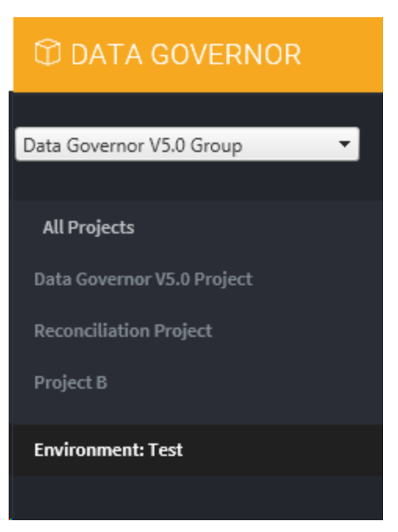
Task: Click the Environment: Test bar
Action: 197,450
